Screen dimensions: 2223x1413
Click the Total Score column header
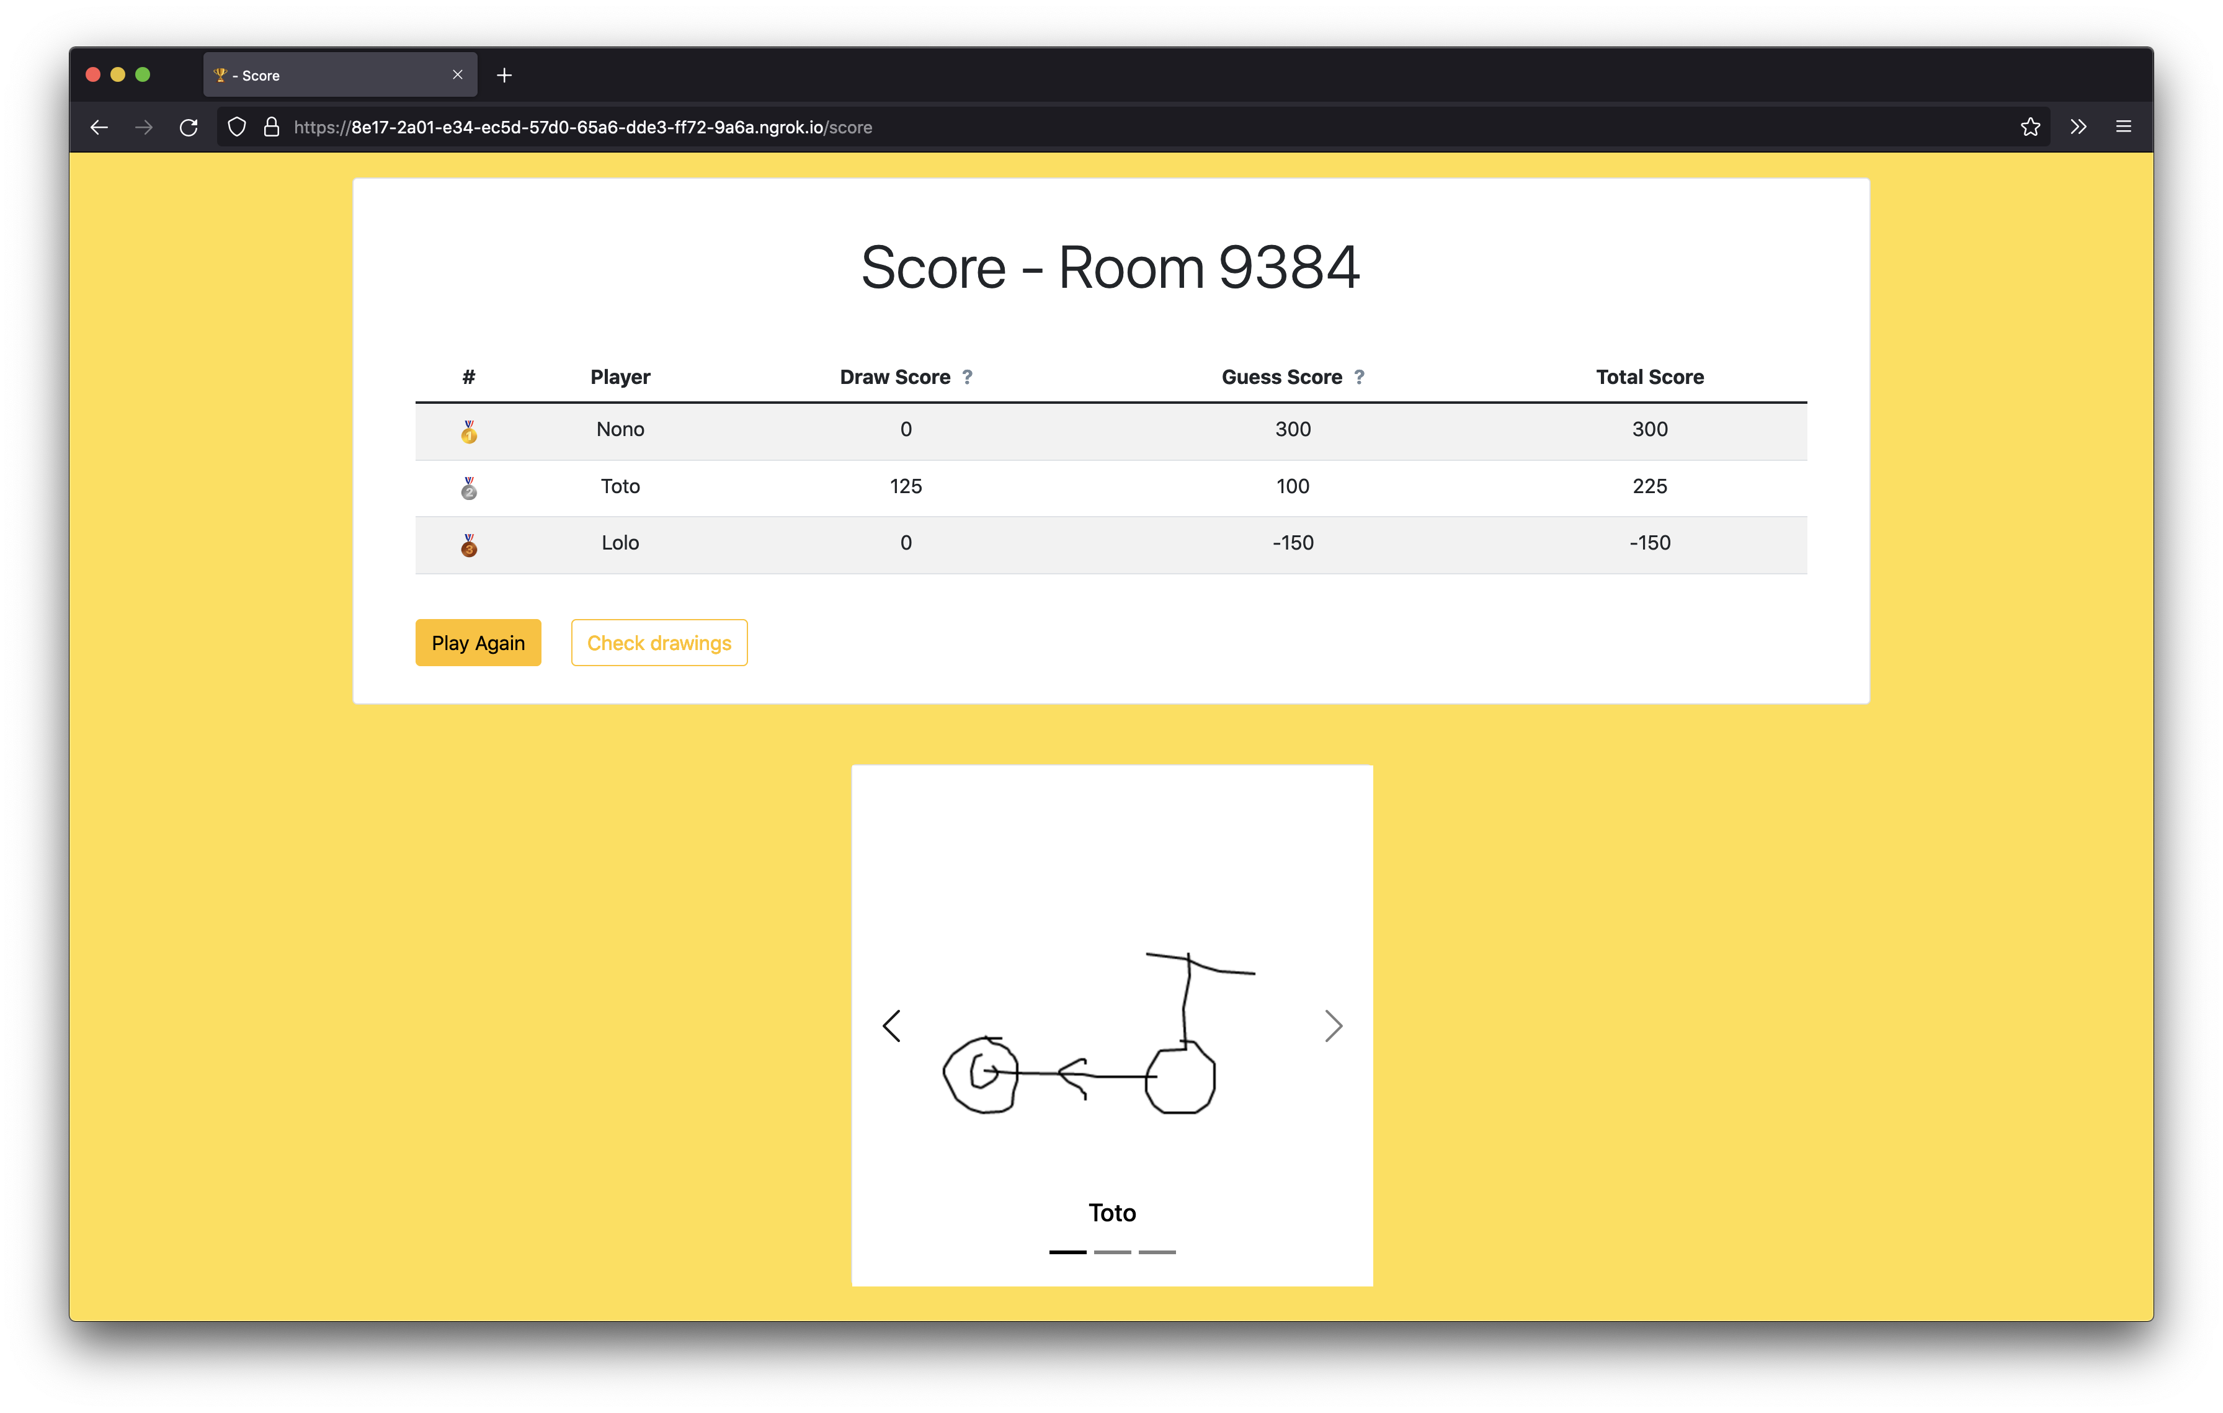click(1650, 377)
